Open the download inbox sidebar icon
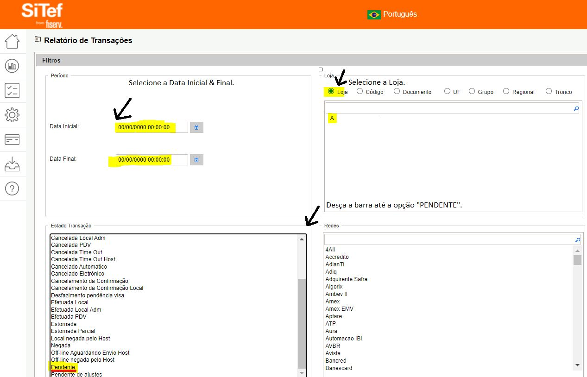This screenshot has height=377, width=587. click(12, 164)
